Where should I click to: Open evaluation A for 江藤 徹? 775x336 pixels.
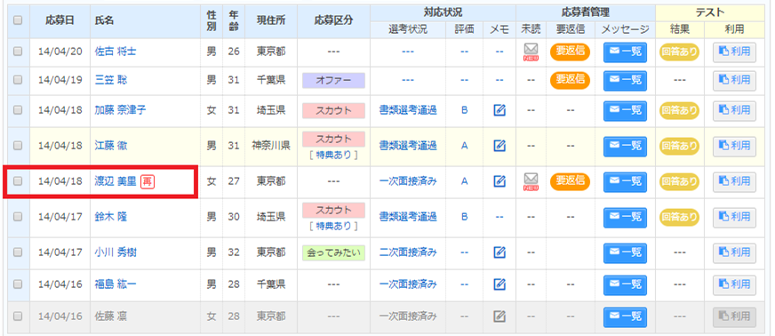point(464,146)
